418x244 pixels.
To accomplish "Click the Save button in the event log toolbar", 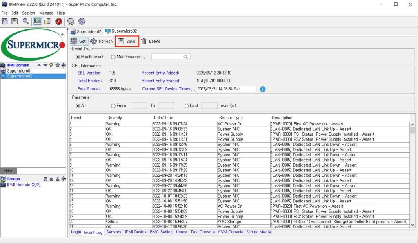I will tap(127, 42).
